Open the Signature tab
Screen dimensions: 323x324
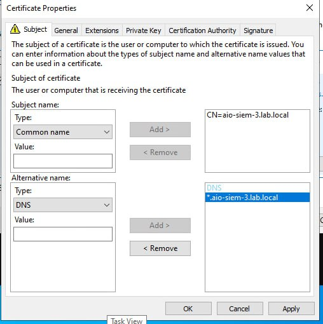(258, 30)
